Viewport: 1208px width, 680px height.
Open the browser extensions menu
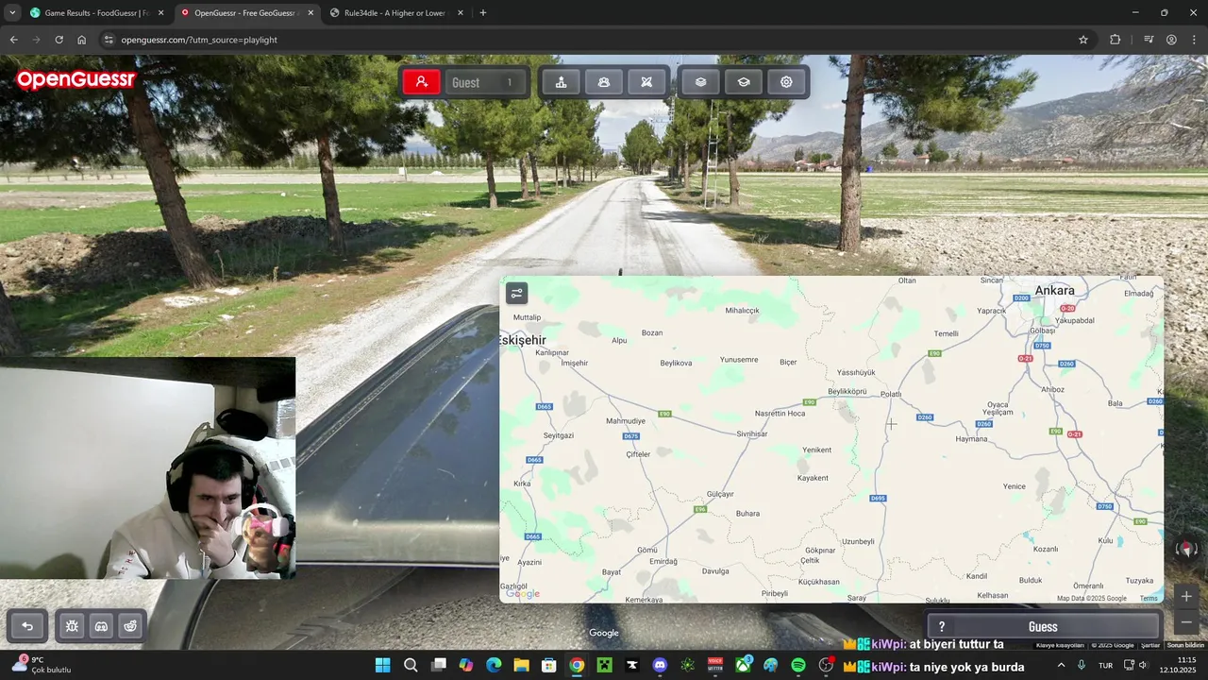click(1116, 40)
